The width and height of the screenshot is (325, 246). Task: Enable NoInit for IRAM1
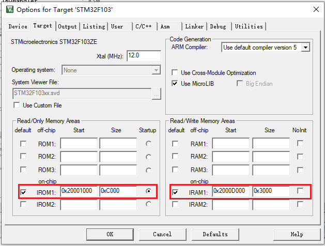click(x=300, y=191)
